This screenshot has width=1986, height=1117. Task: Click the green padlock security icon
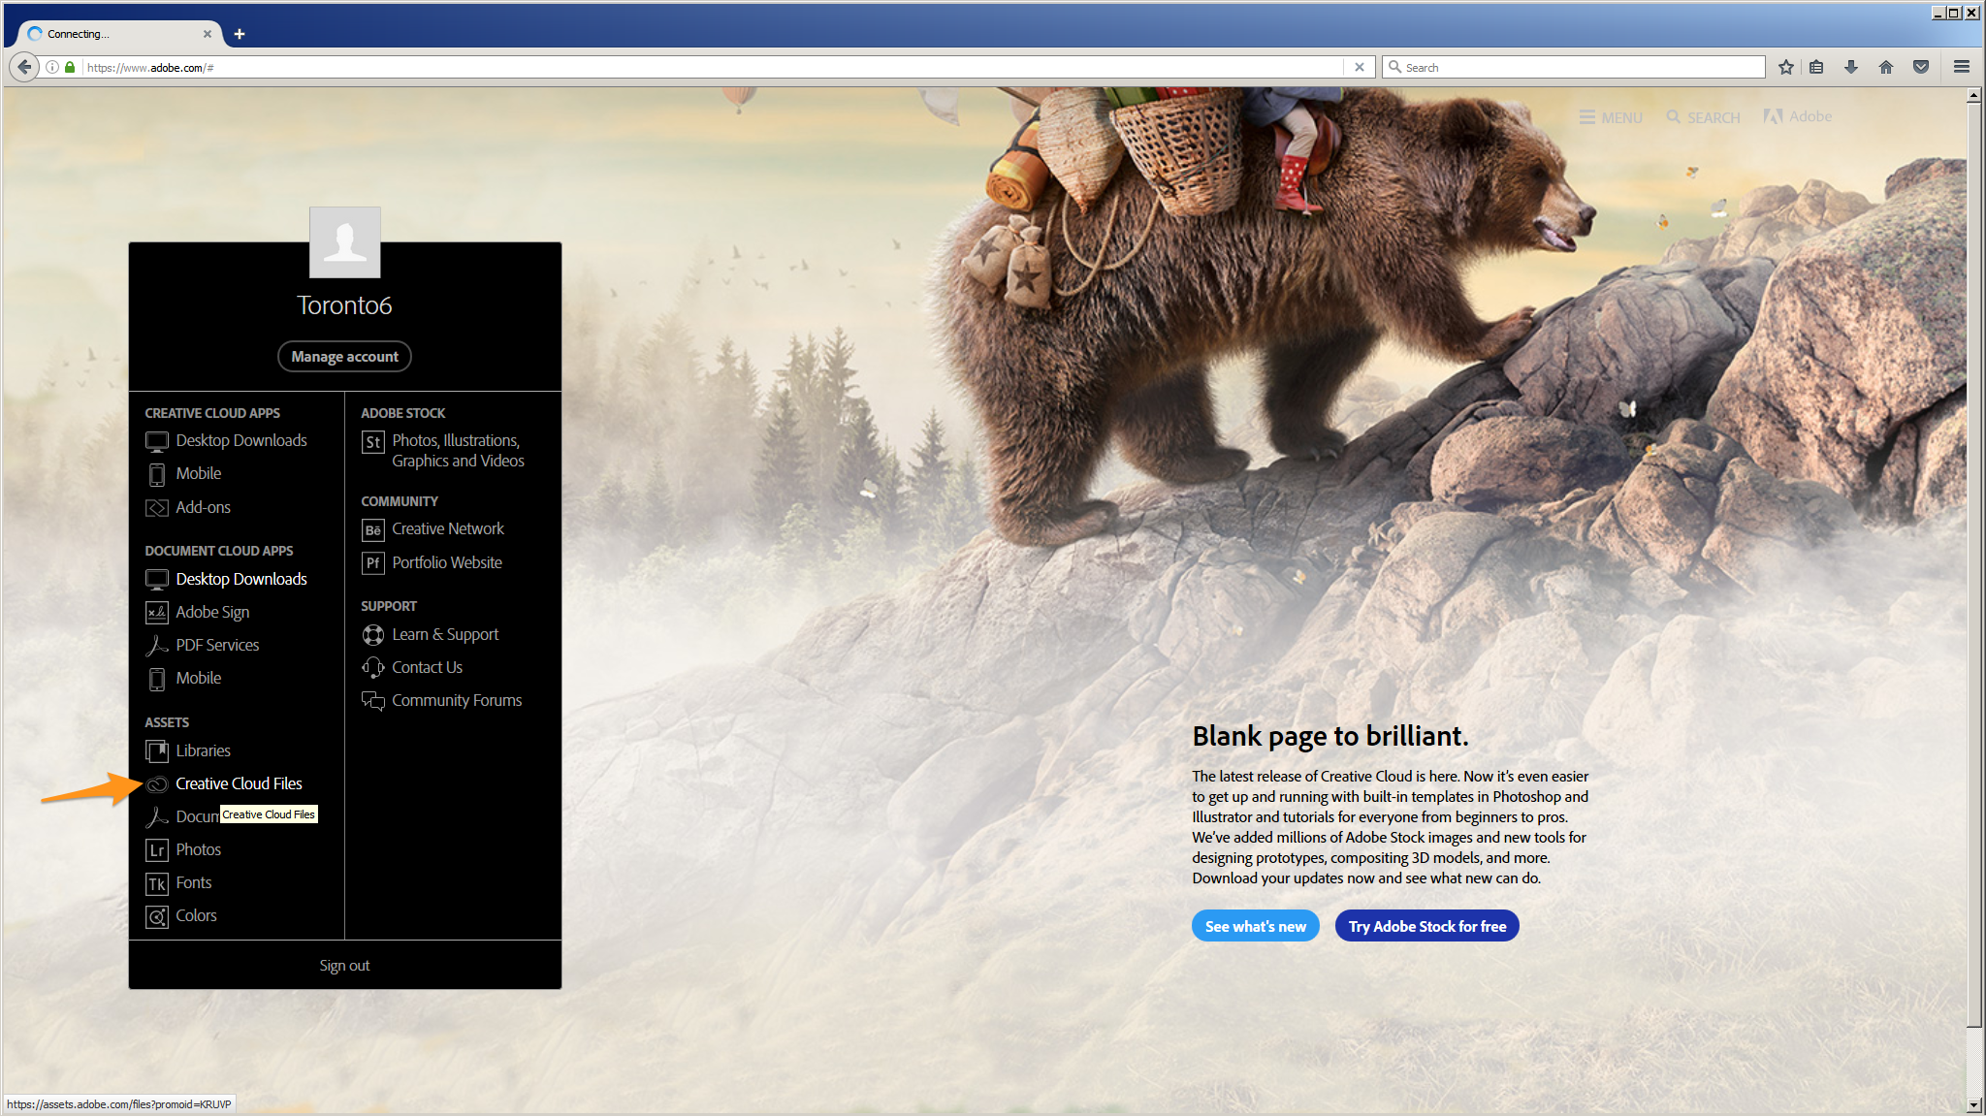[70, 67]
